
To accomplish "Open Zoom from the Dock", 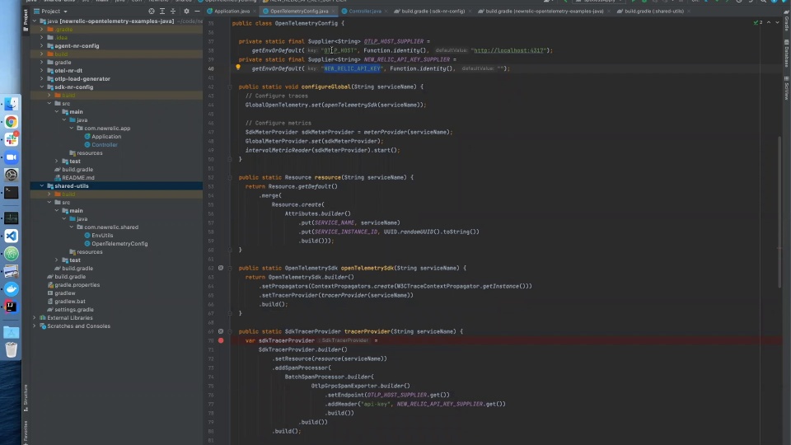I will pyautogui.click(x=11, y=157).
